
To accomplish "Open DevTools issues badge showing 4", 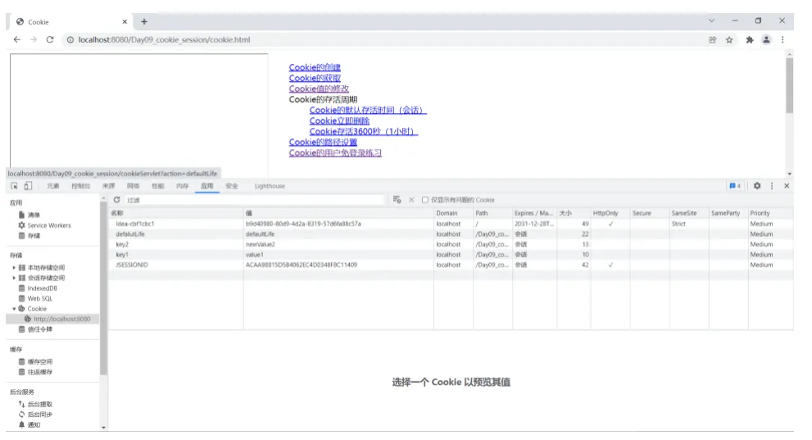I will 734,186.
